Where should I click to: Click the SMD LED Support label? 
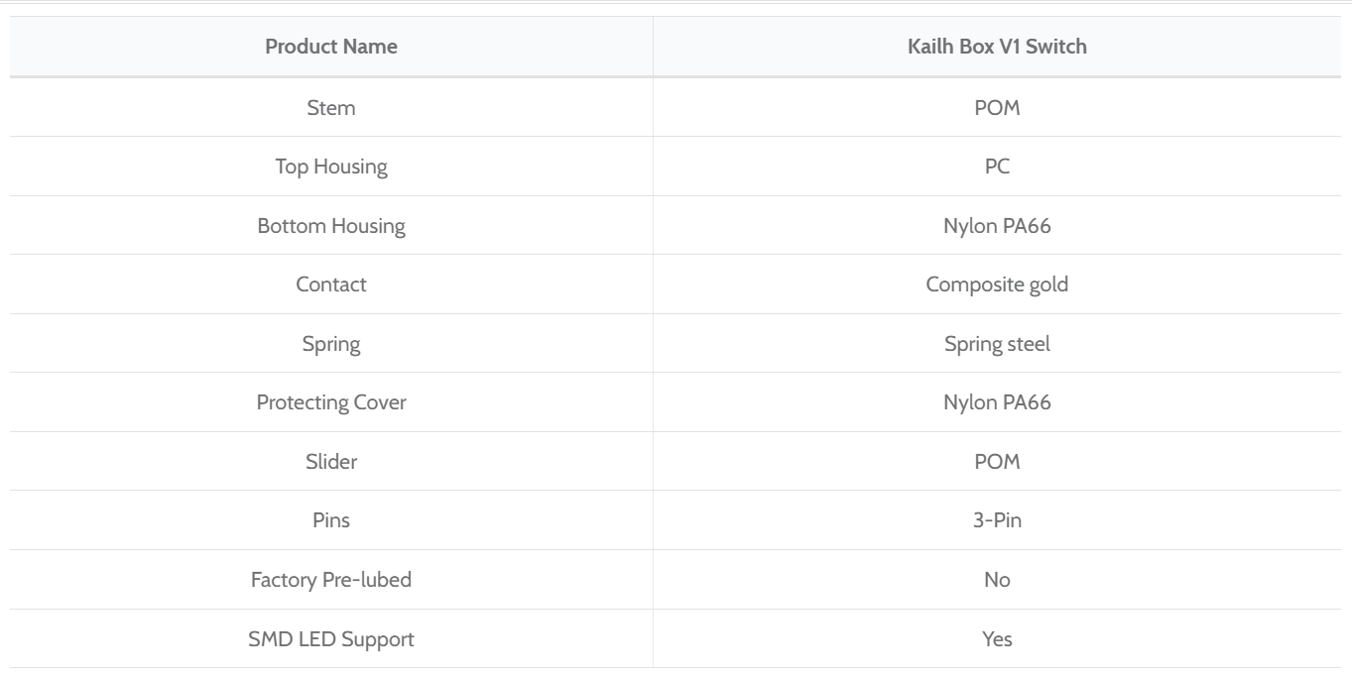331,639
